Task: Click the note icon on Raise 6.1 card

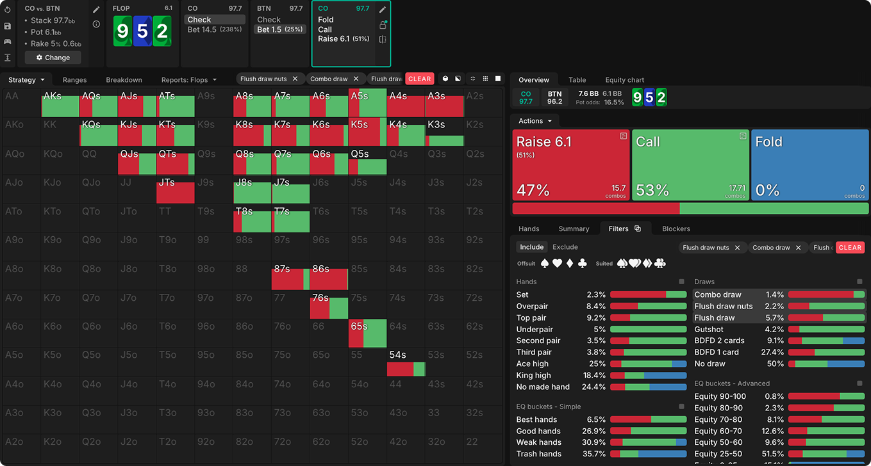Action: point(623,136)
